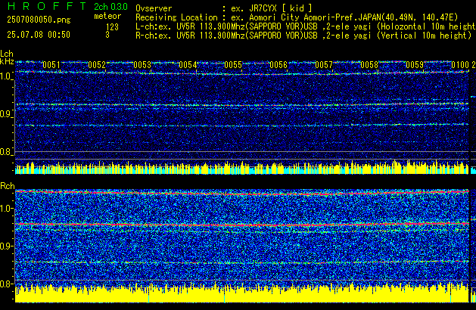Click the magenta carrier line near Rch 0.96 kHz
Screen dimensions: 476x310
tap(242, 225)
